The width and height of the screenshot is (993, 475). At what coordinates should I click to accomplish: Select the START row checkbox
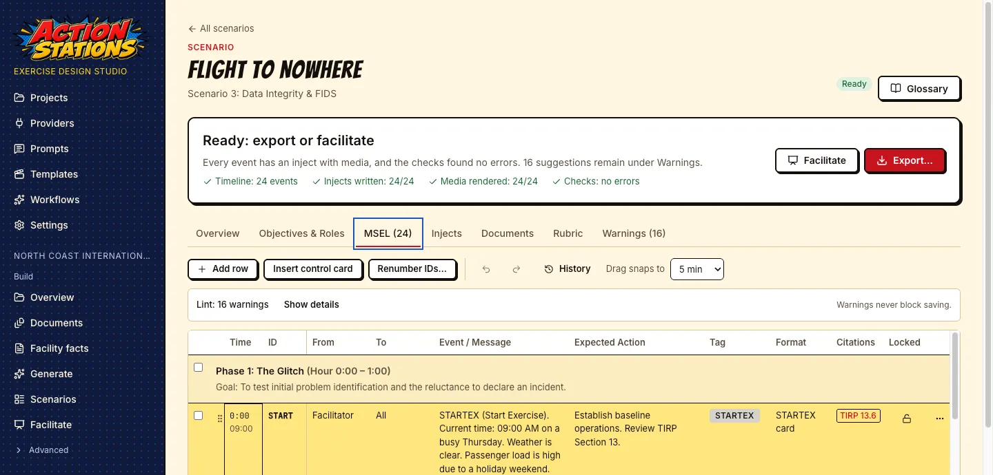199,416
